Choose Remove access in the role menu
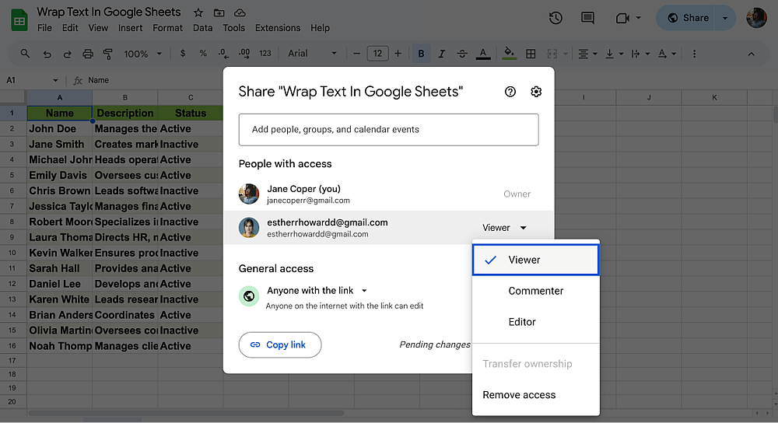The height and width of the screenshot is (423, 778). pyautogui.click(x=536, y=395)
